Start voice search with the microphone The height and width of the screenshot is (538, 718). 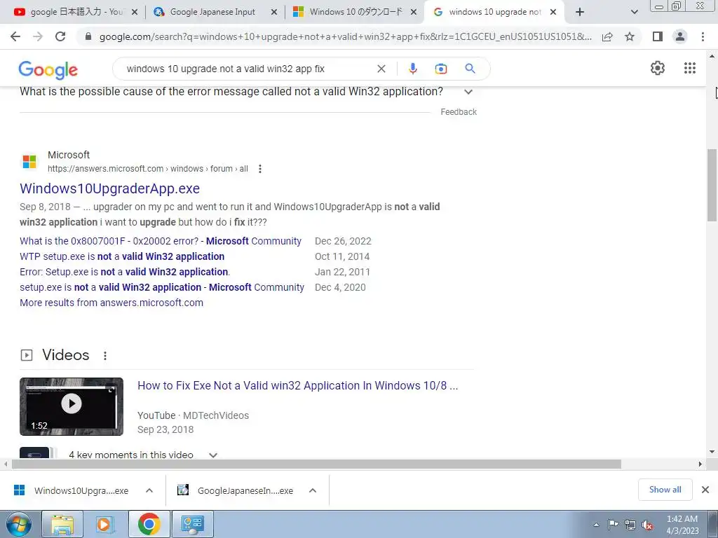(412, 69)
